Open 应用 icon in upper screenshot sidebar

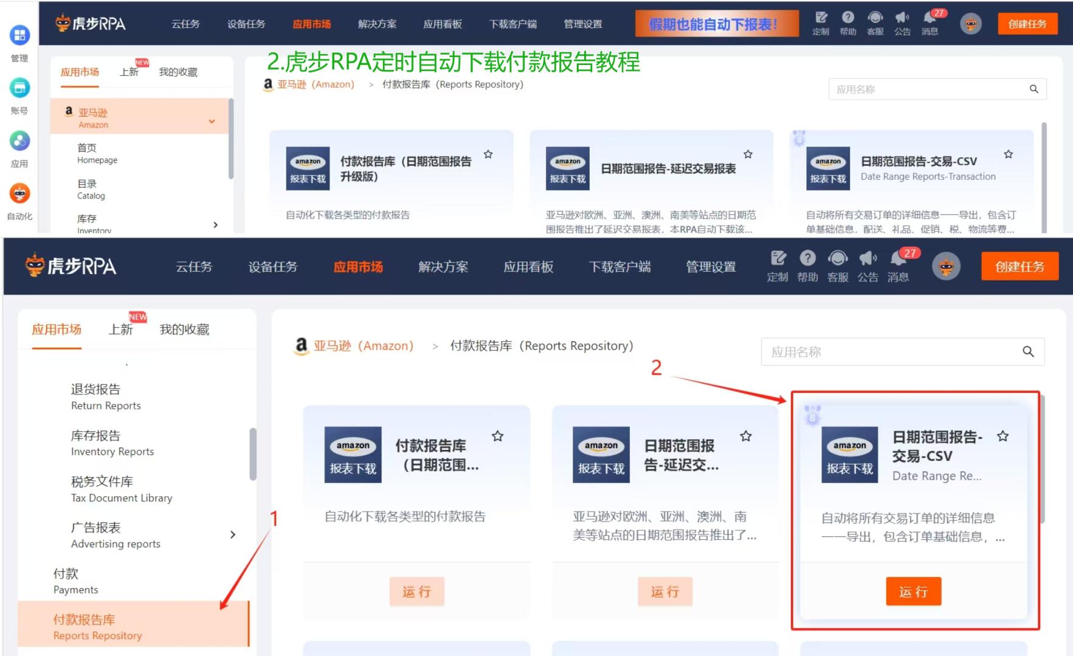pos(19,141)
